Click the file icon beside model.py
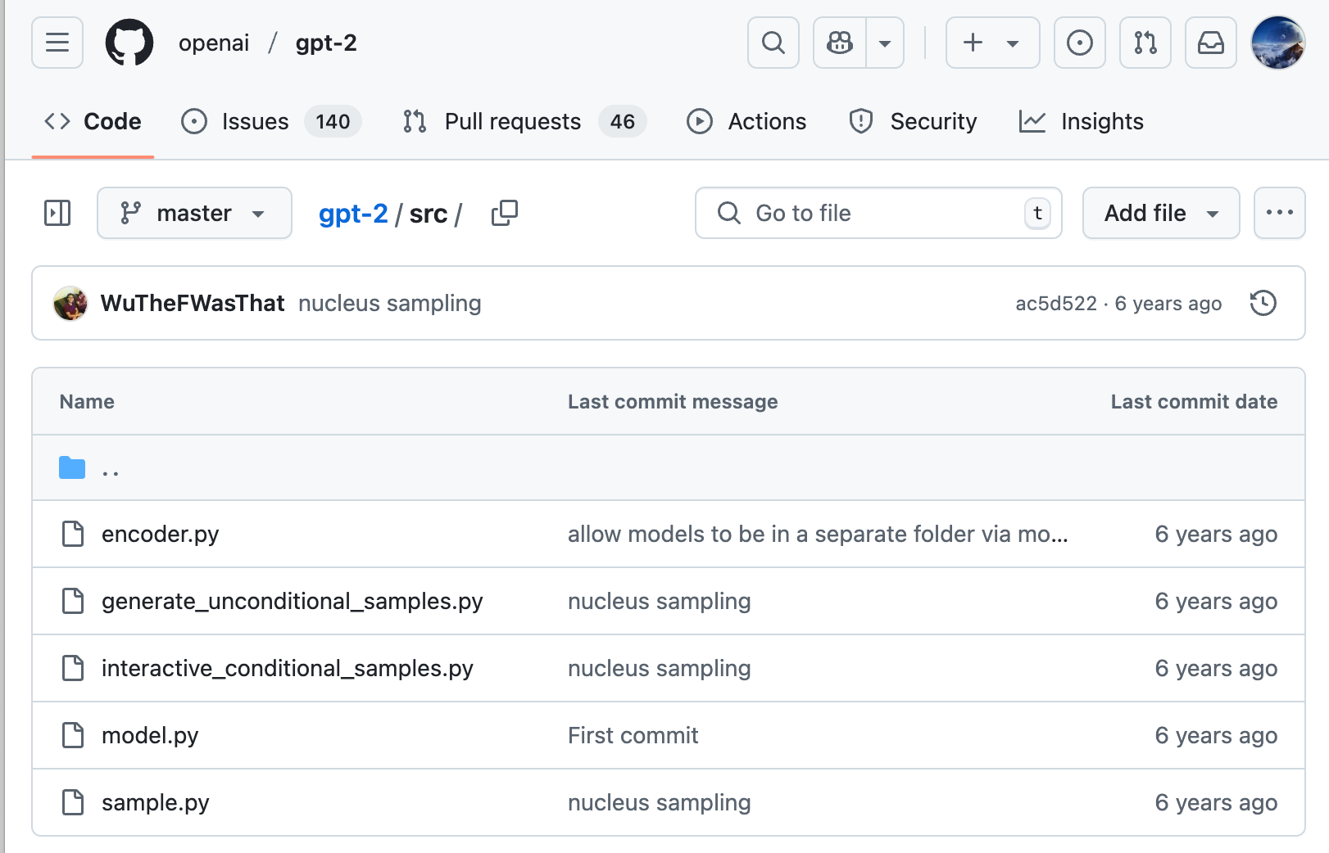 (73, 735)
